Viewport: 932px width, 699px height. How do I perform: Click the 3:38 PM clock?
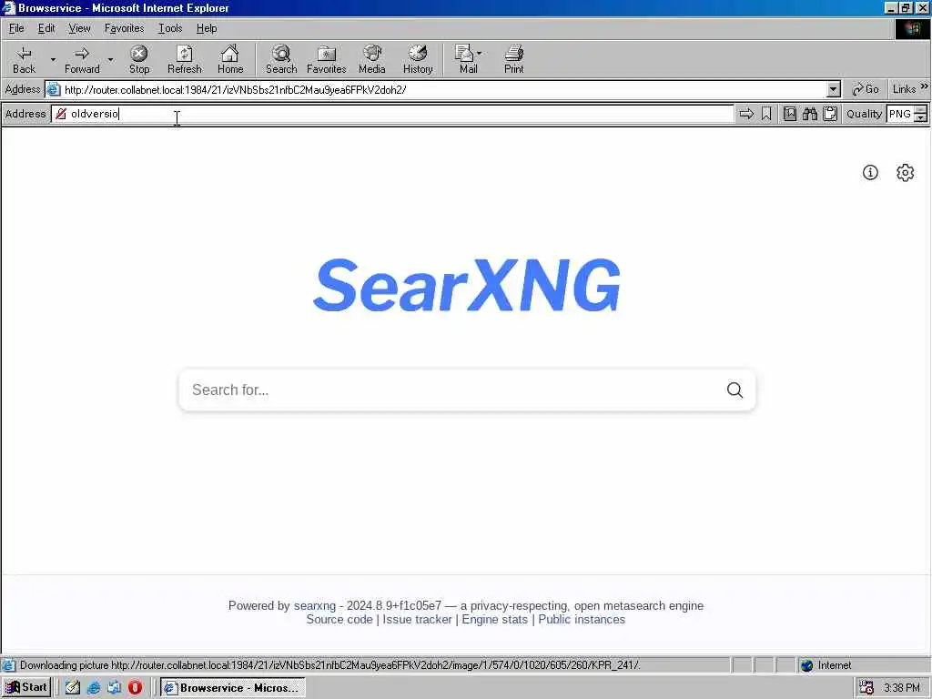click(x=902, y=688)
